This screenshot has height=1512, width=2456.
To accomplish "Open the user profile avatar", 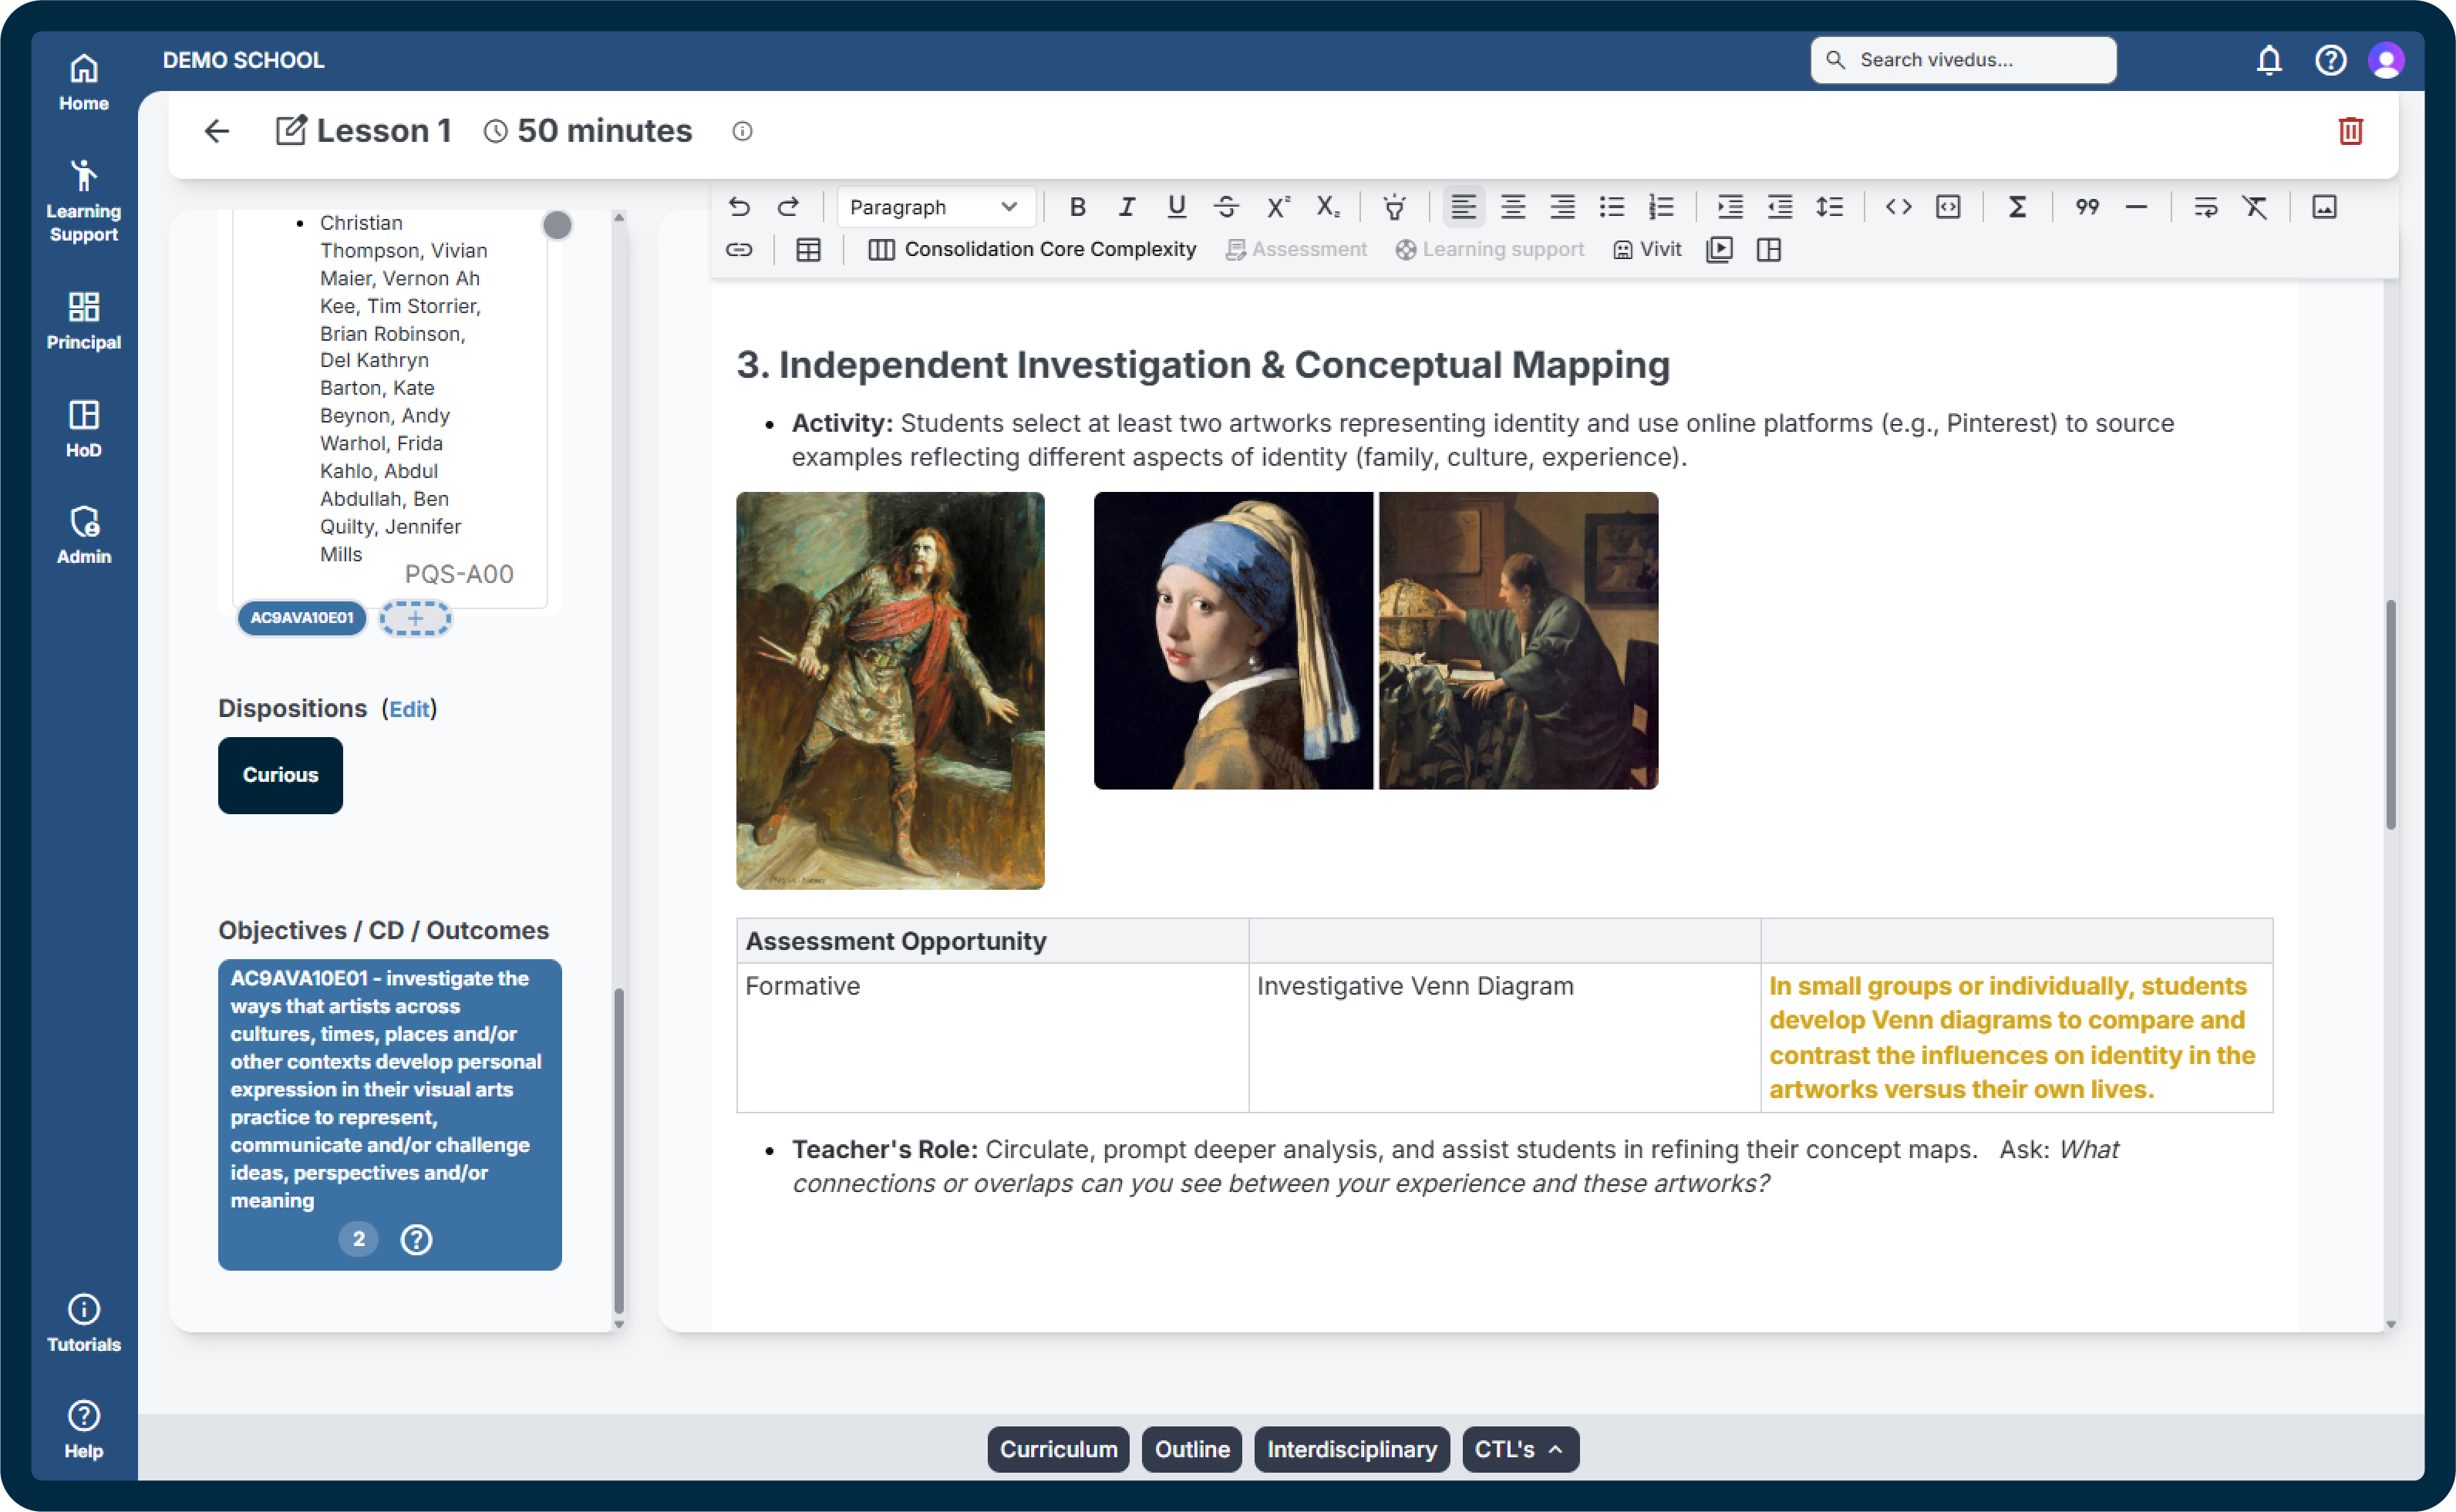I will point(2386,60).
